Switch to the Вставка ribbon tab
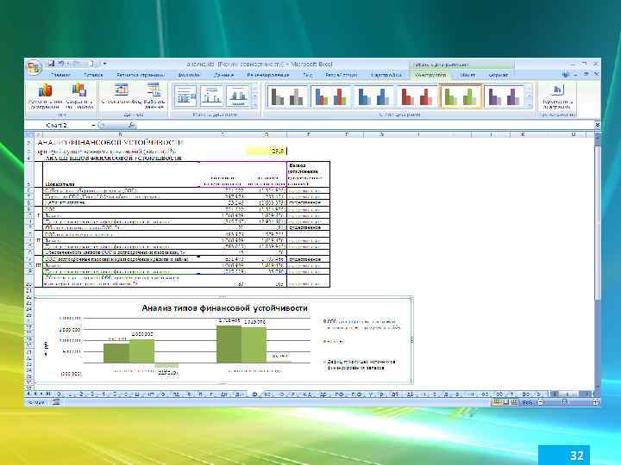The height and width of the screenshot is (465, 621). [x=93, y=75]
